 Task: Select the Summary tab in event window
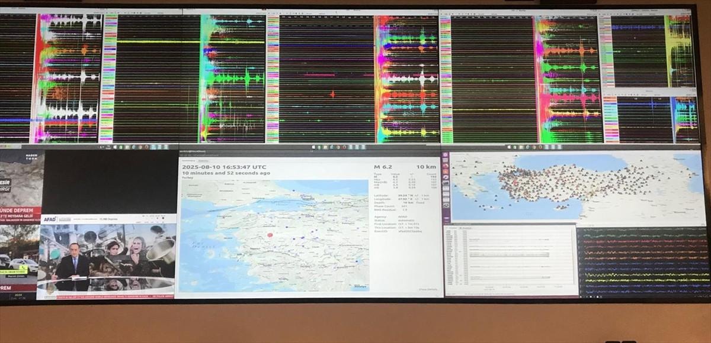(x=188, y=160)
